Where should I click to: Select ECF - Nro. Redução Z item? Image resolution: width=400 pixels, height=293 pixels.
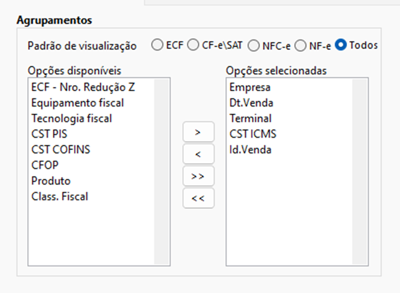click(83, 87)
